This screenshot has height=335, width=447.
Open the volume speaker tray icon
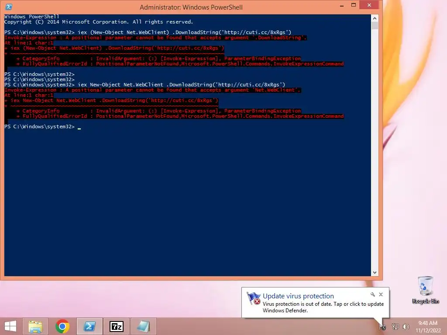[406, 326]
